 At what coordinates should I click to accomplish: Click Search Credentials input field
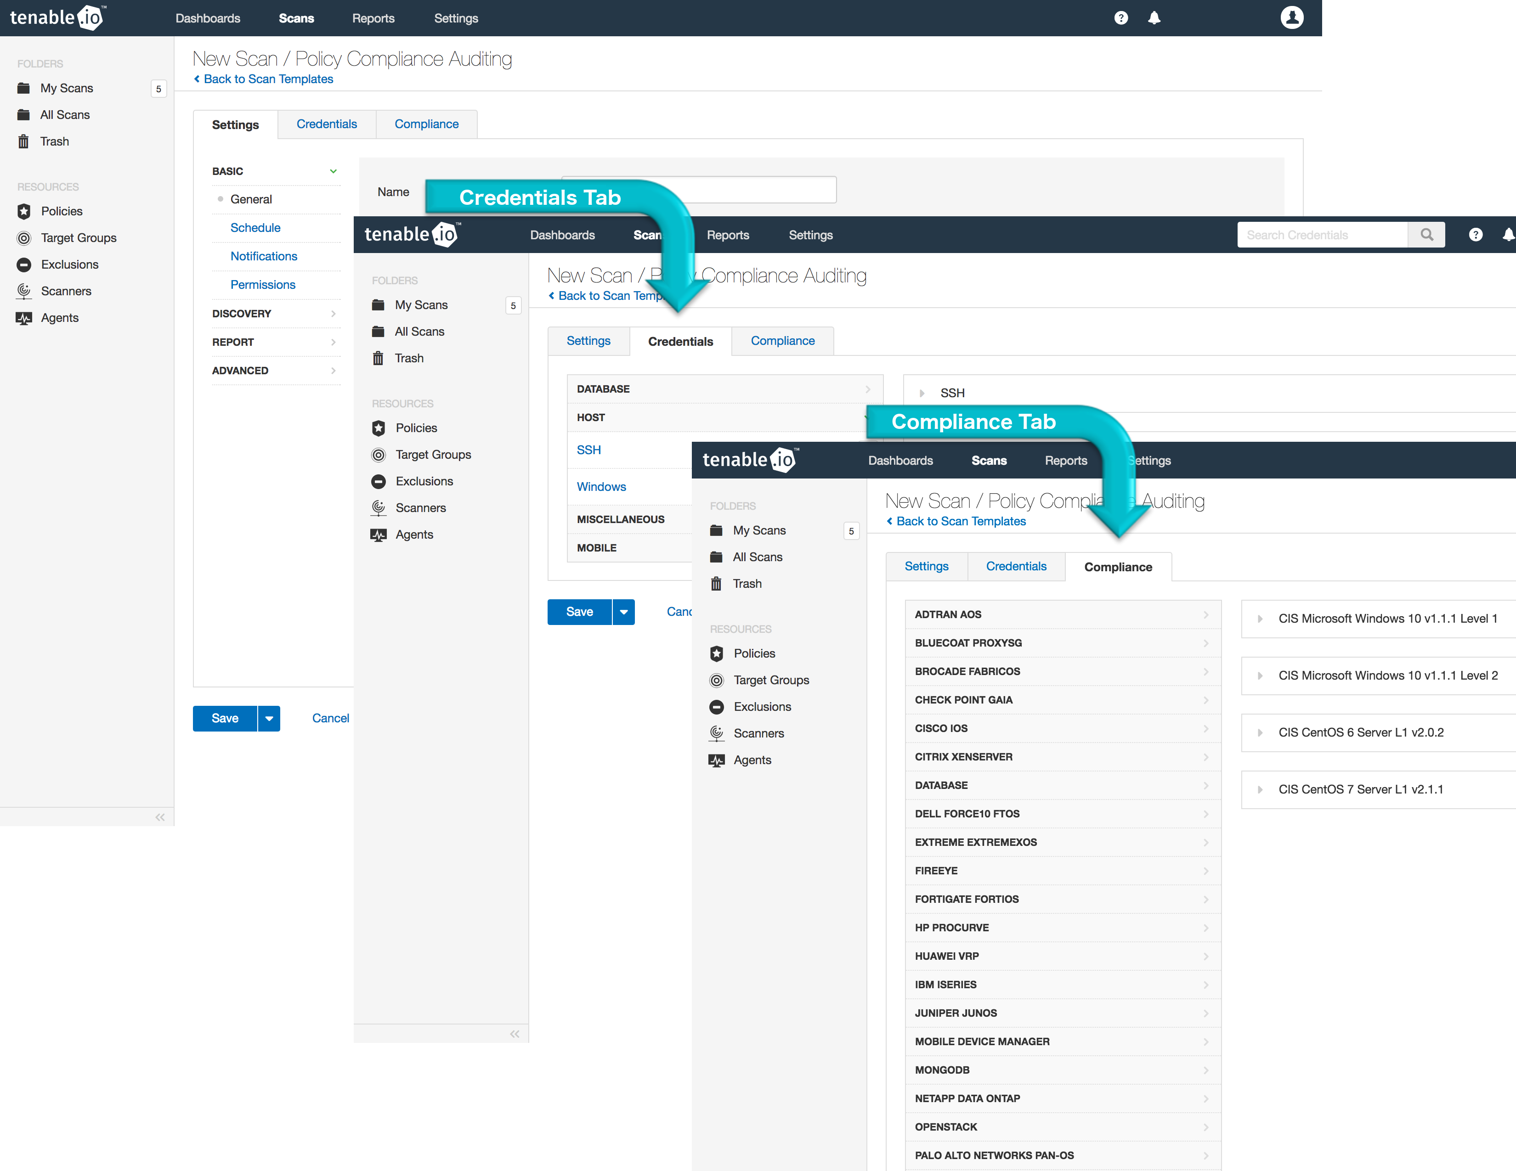(1322, 235)
